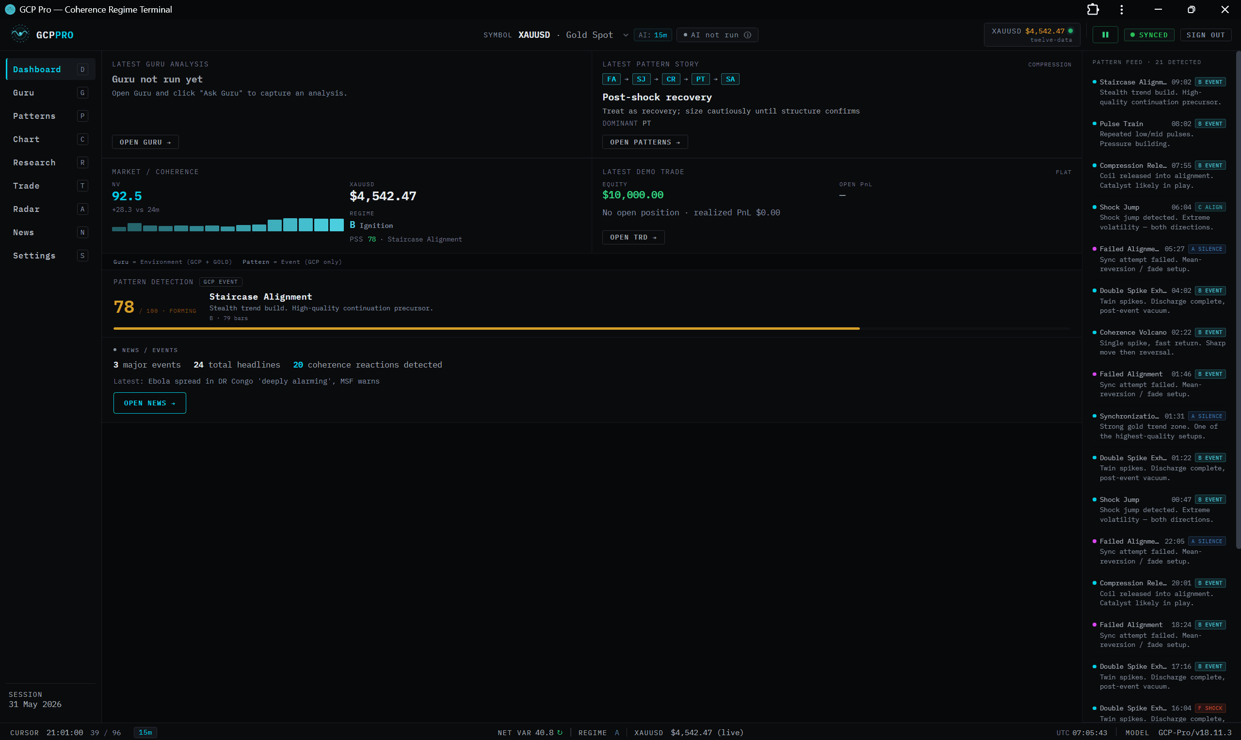
Task: Click the T shortcut badge for Trade
Action: [x=83, y=186]
